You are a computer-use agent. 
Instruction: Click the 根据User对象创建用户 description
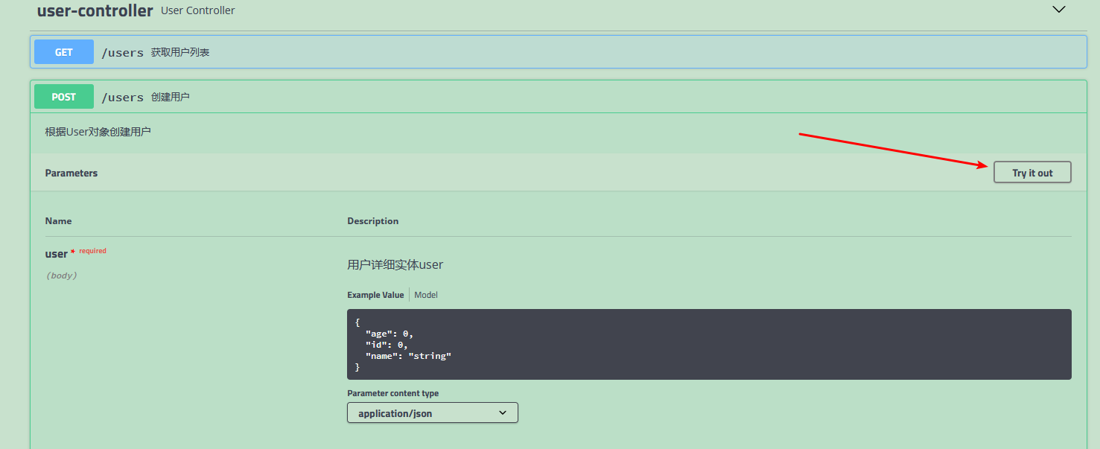(x=98, y=132)
